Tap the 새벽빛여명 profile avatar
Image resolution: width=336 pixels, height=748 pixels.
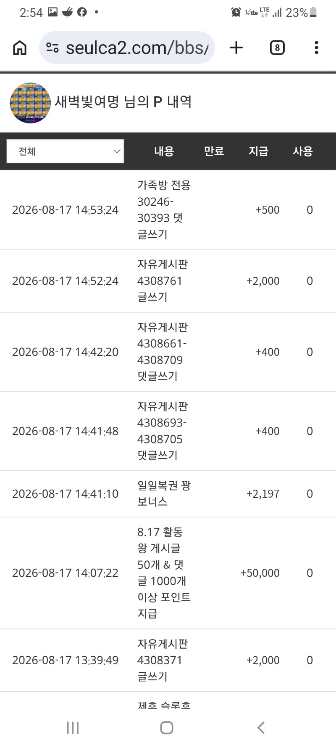(30, 103)
